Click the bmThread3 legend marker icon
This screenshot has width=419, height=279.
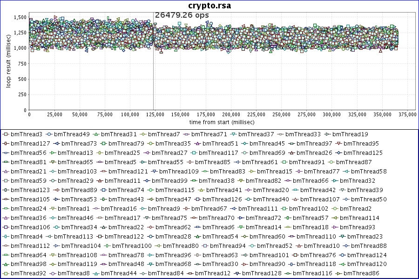point(6,134)
